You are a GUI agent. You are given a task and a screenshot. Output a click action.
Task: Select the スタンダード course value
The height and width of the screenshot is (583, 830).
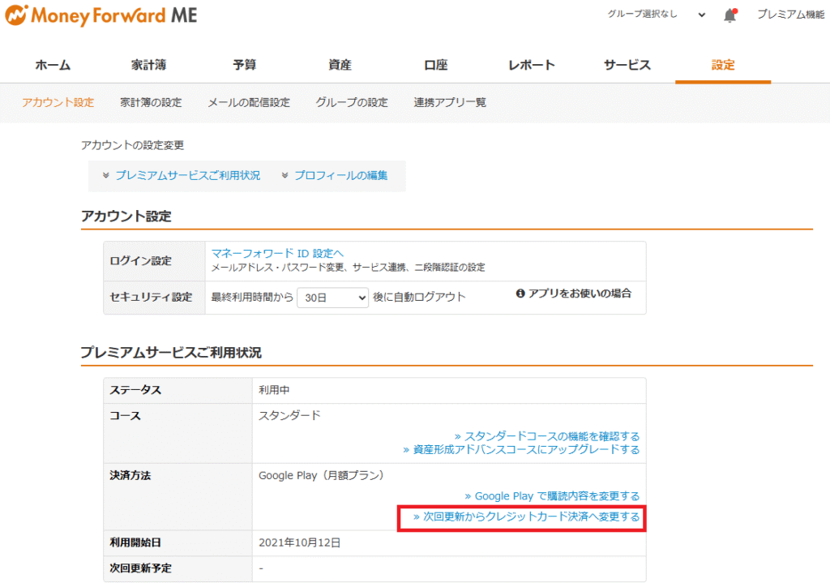[289, 415]
